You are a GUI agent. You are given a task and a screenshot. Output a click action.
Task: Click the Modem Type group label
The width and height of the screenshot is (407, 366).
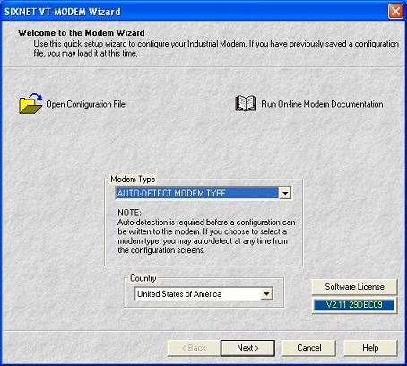click(x=133, y=179)
